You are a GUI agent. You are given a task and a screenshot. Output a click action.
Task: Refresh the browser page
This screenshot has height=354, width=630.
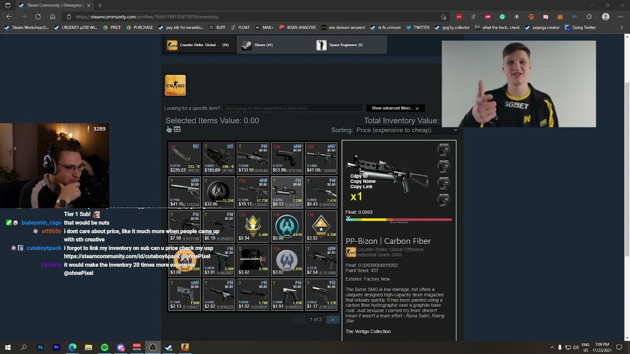[38, 17]
